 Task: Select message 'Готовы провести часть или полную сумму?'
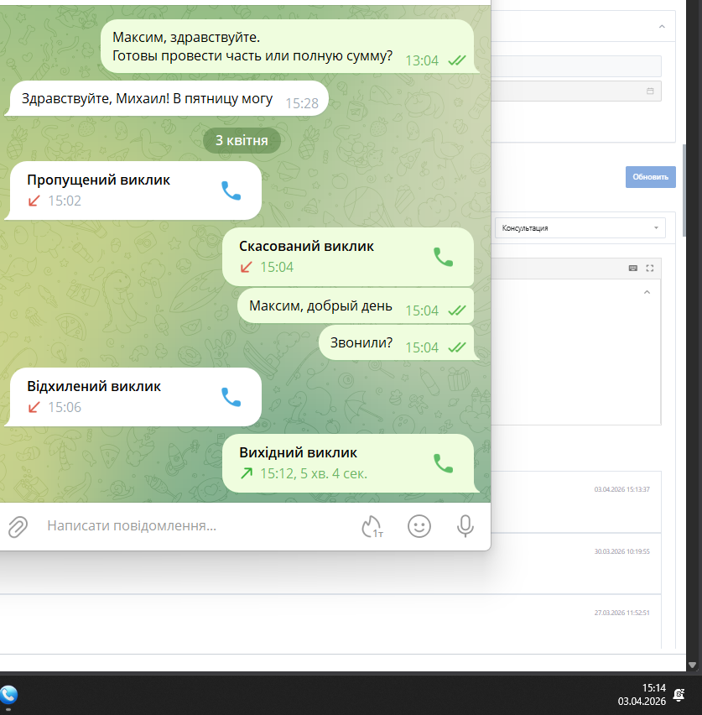[252, 55]
